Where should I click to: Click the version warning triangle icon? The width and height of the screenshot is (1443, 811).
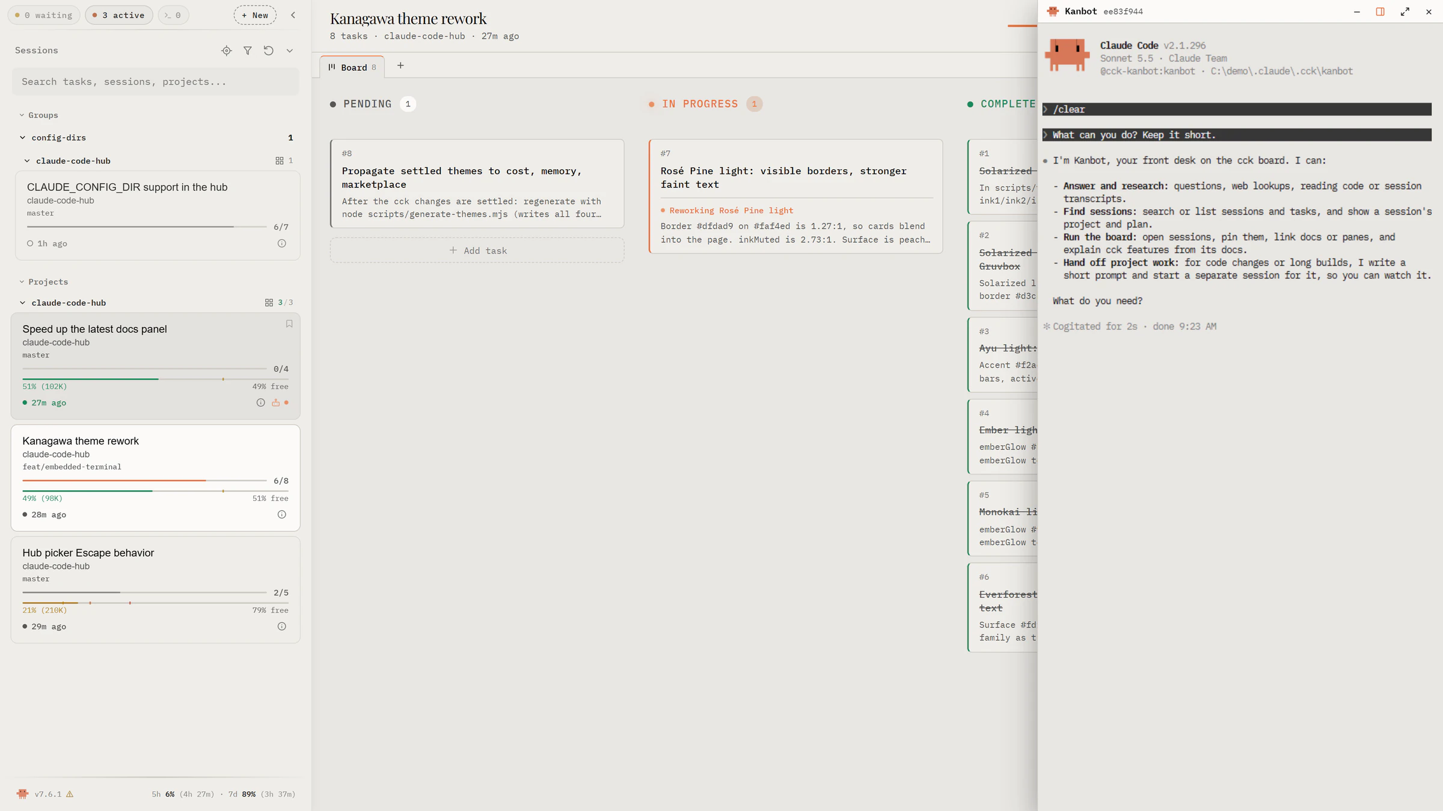coord(70,794)
